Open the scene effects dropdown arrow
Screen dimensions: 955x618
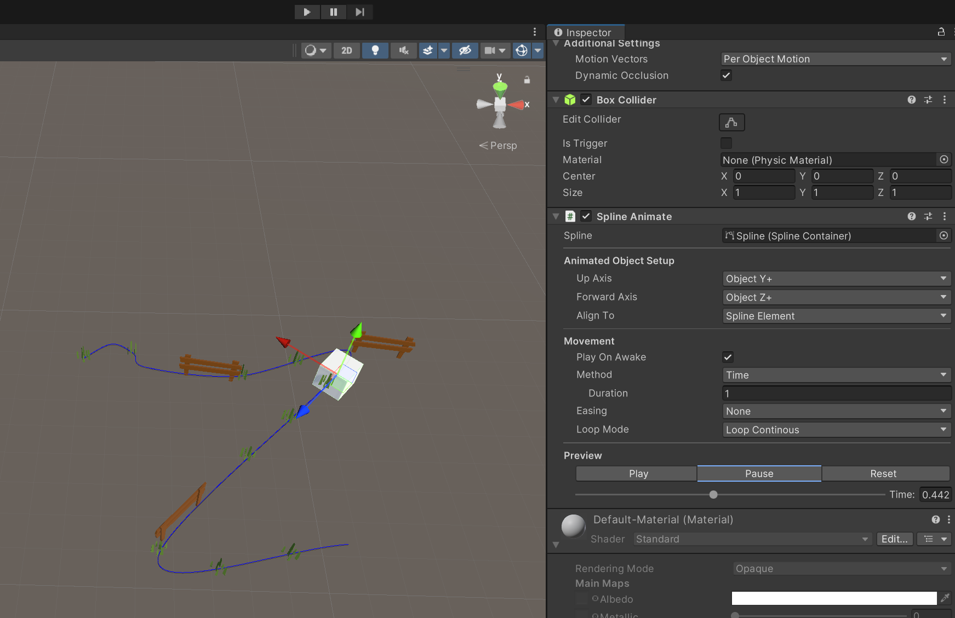point(444,50)
